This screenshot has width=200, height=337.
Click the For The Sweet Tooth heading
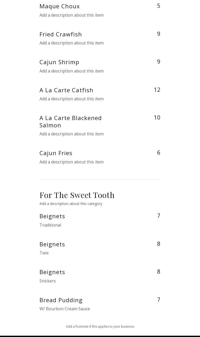(77, 195)
